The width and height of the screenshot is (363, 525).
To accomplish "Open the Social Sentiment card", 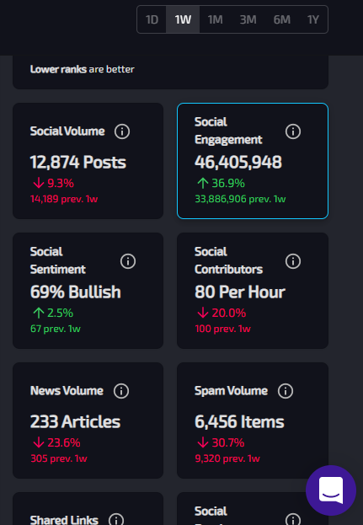I will [88, 291].
